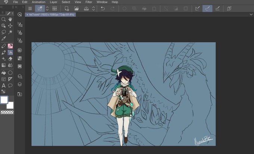254x154 pixels.
Task: Collapse tool palette with leftmost double arrow
Action: [1, 7]
